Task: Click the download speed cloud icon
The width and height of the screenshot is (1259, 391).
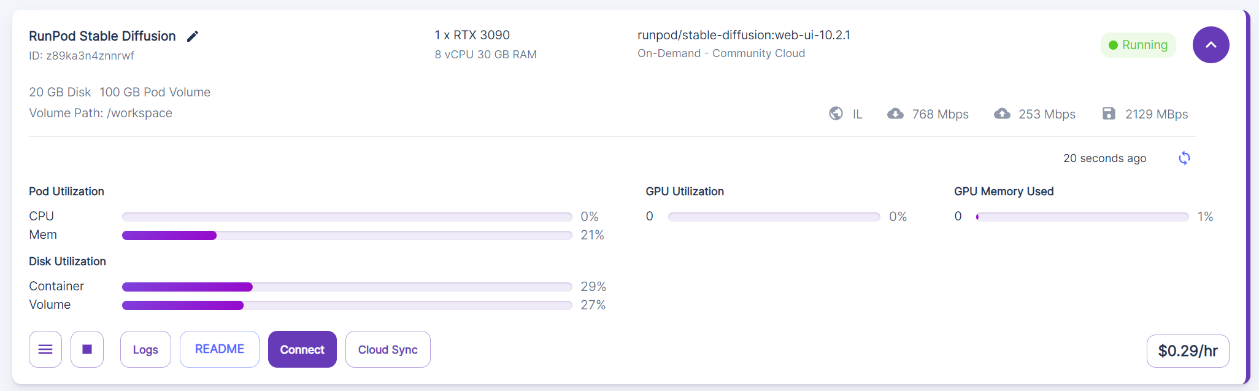Action: [x=895, y=114]
